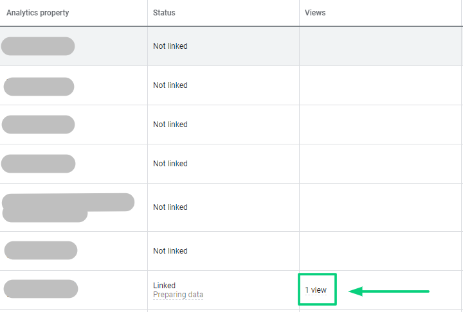Click the green arrow pointing at 1 view
Viewport: 463px width, 312px height.
[389, 291]
